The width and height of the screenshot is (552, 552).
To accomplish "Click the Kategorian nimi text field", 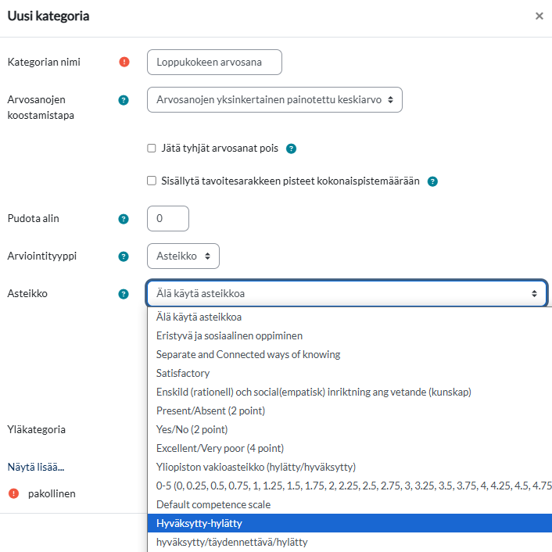I will pyautogui.click(x=214, y=62).
